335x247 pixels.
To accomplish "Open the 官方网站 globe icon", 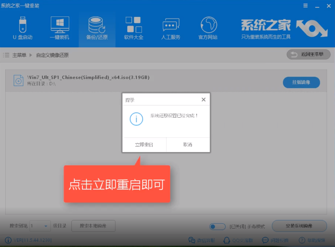I will 207,28.
